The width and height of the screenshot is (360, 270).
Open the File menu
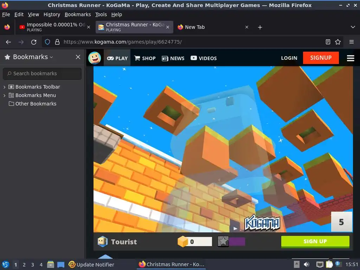pos(6,14)
